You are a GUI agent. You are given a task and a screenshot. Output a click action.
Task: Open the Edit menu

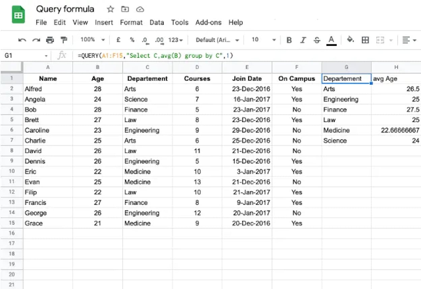coord(60,23)
